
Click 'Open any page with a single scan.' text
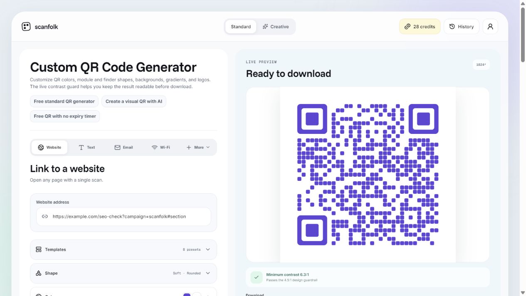(x=67, y=180)
